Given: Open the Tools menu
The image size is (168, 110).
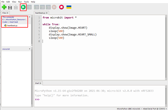Looking at the screenshot, I should pos(26,2).
